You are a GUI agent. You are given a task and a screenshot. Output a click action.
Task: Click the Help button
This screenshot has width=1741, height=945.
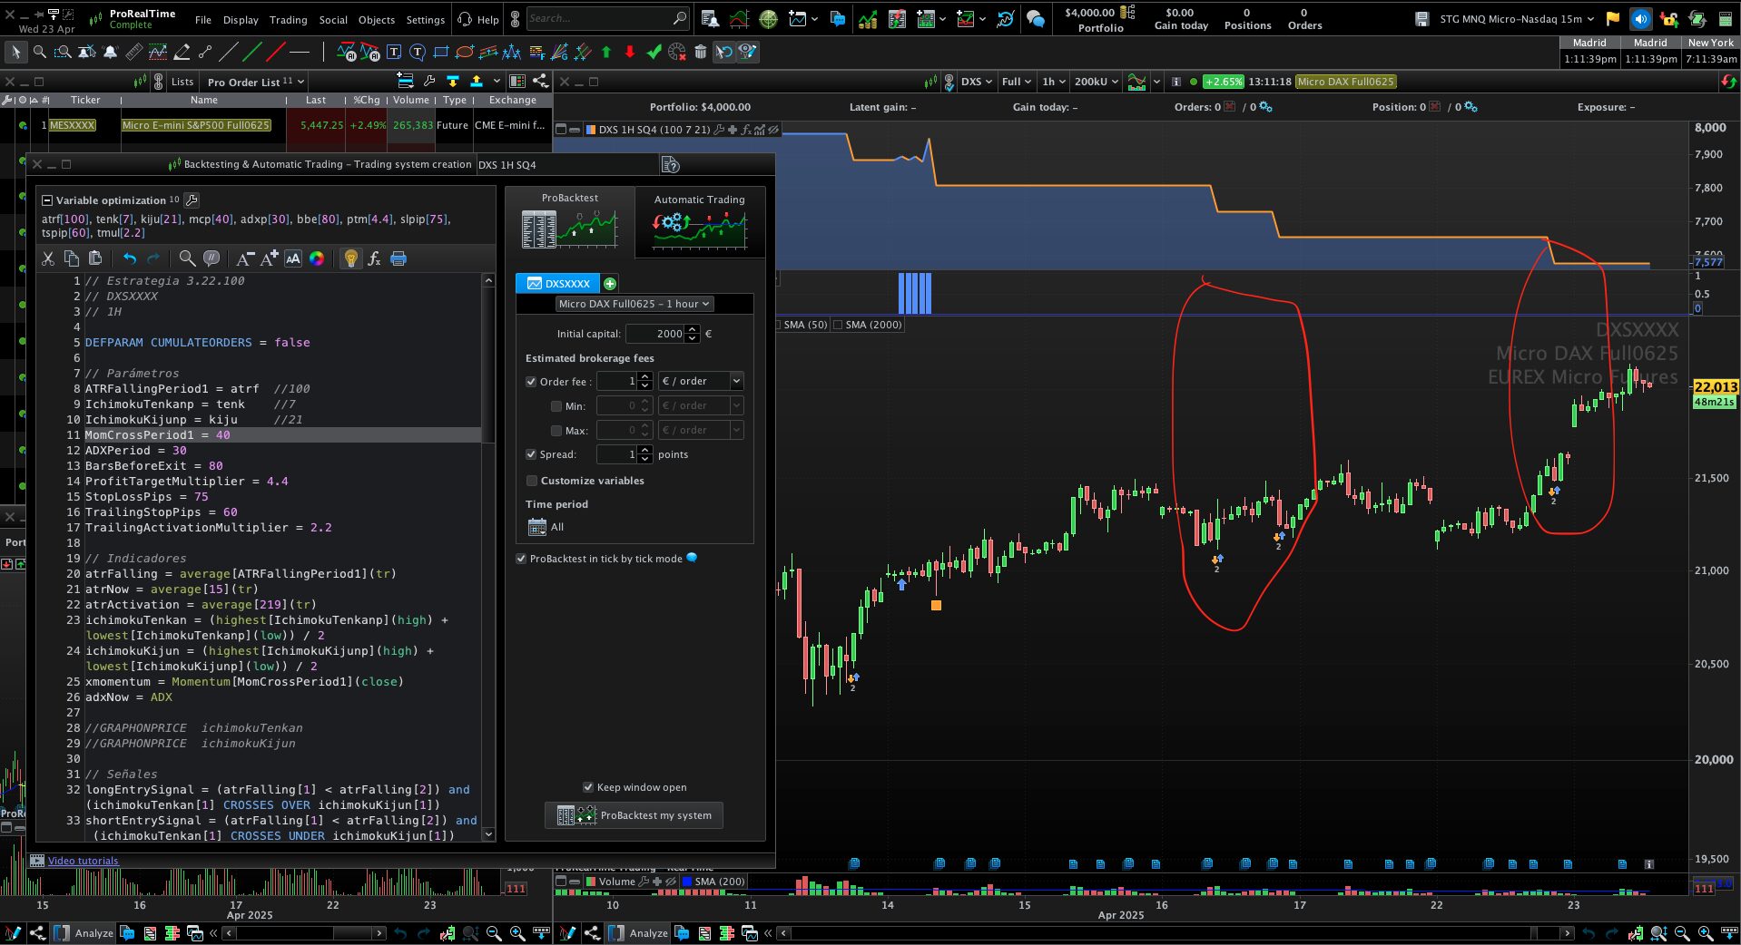click(478, 19)
